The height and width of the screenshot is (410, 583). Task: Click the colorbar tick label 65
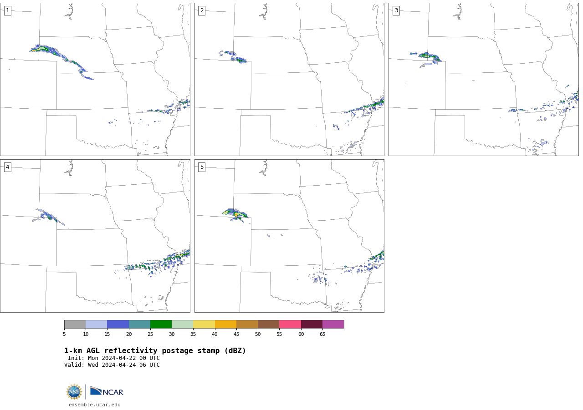point(322,334)
